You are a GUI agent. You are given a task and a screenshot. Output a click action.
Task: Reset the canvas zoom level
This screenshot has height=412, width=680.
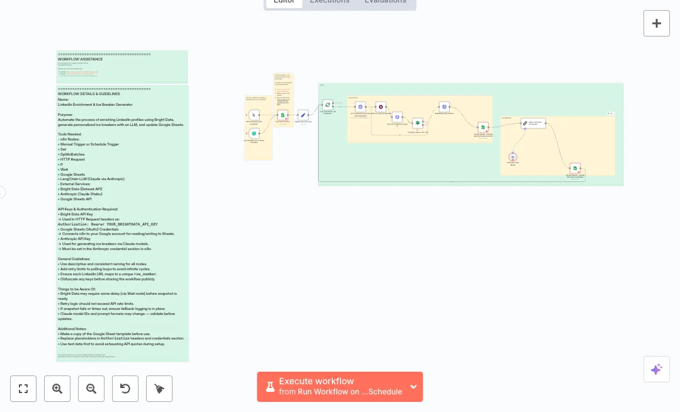125,389
